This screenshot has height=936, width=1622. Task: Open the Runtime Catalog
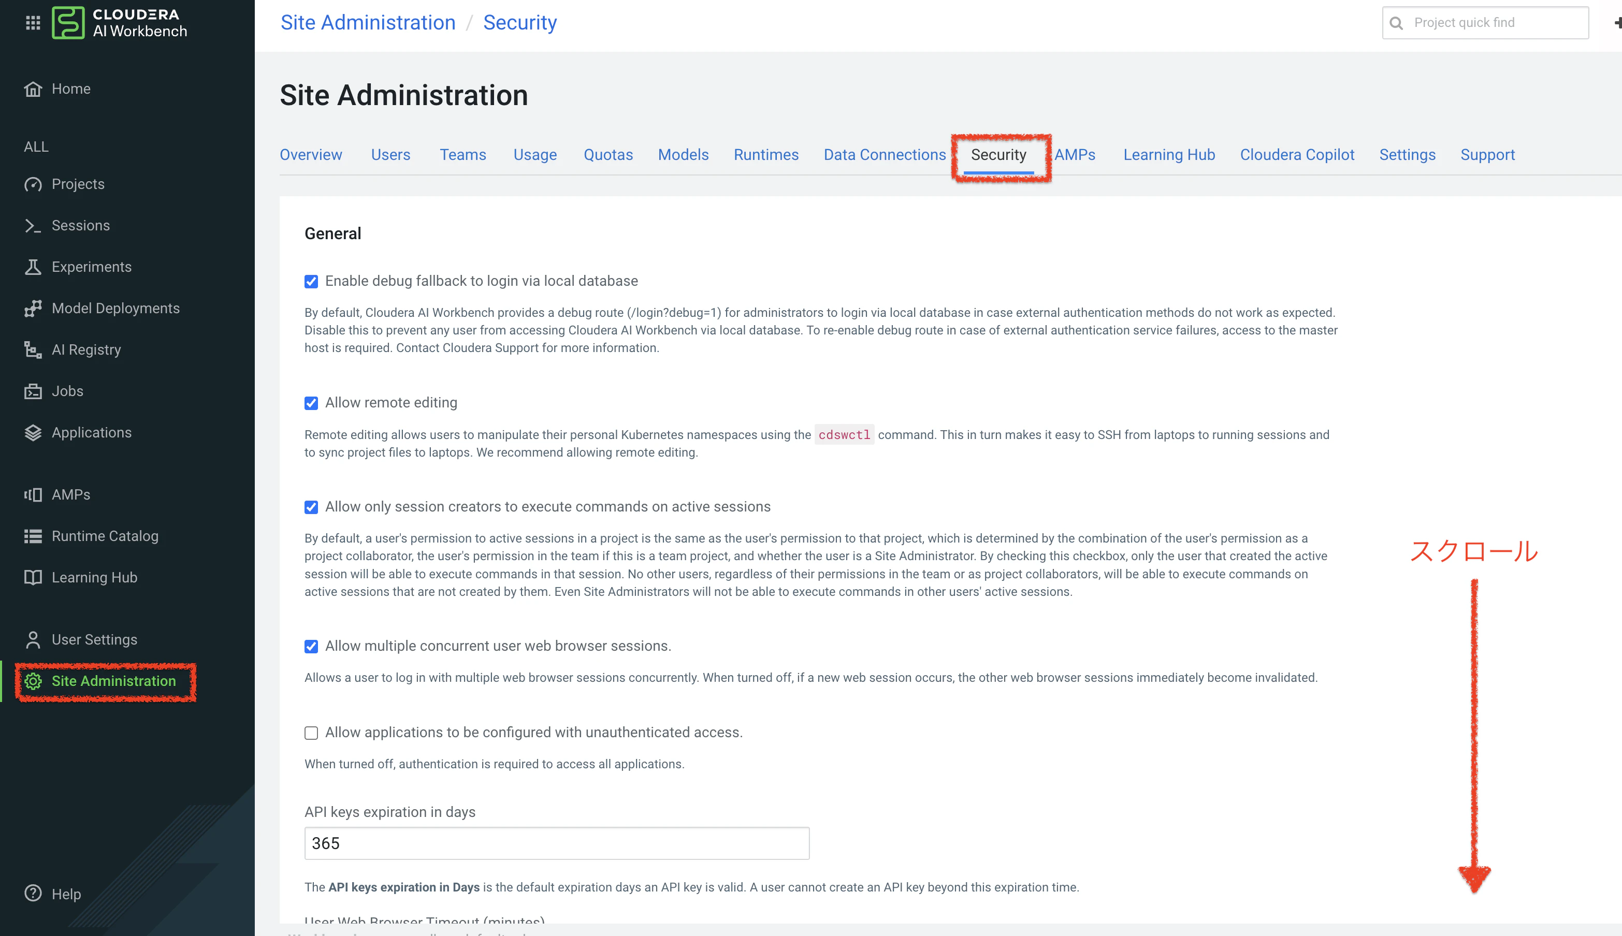105,535
